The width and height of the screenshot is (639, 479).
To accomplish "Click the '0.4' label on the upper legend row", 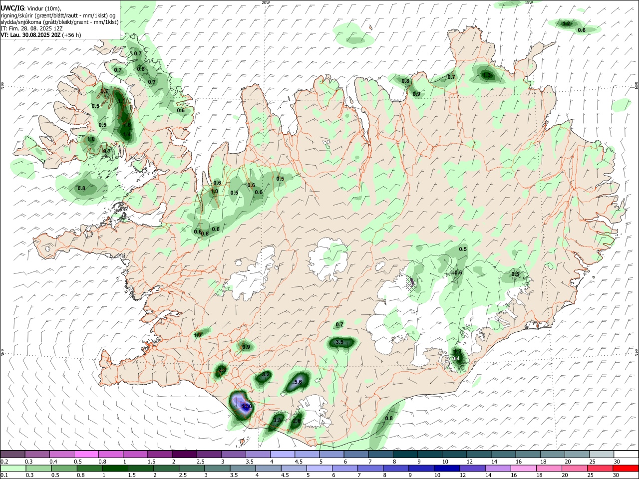I will 53,462.
